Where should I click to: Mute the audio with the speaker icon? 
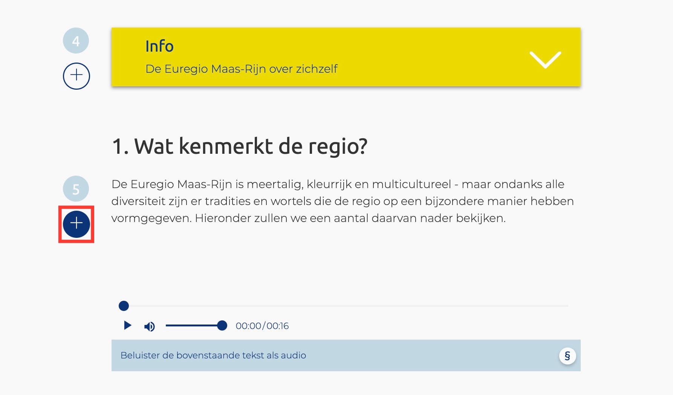[x=149, y=326]
